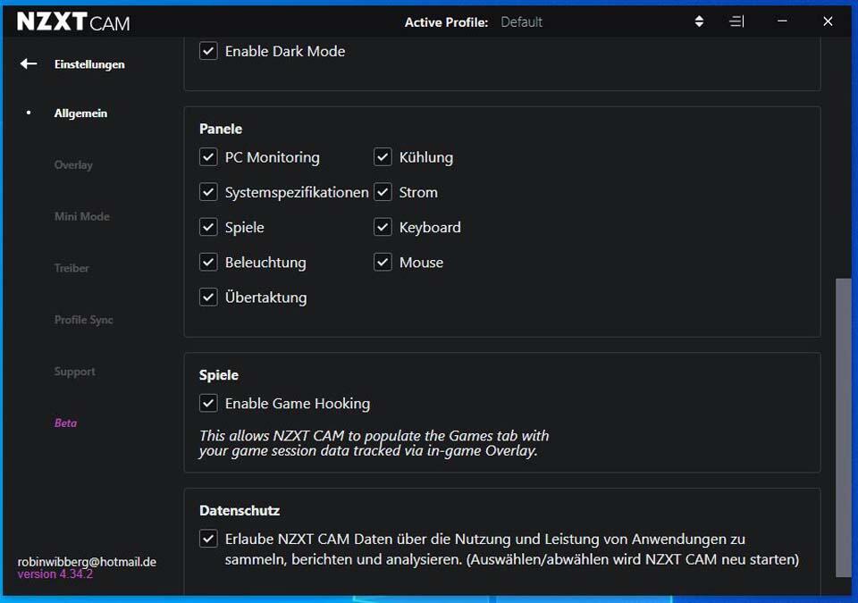
Task: Click the Default active profile name
Action: pyautogui.click(x=521, y=22)
